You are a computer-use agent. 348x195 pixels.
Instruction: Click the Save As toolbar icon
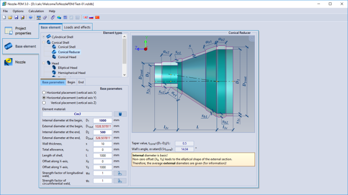tap(23, 18)
